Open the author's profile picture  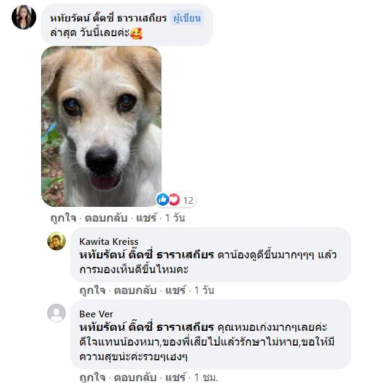[x=24, y=17]
